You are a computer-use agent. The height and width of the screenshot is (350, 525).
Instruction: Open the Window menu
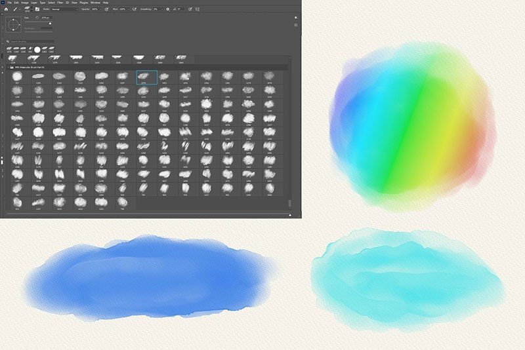point(95,3)
